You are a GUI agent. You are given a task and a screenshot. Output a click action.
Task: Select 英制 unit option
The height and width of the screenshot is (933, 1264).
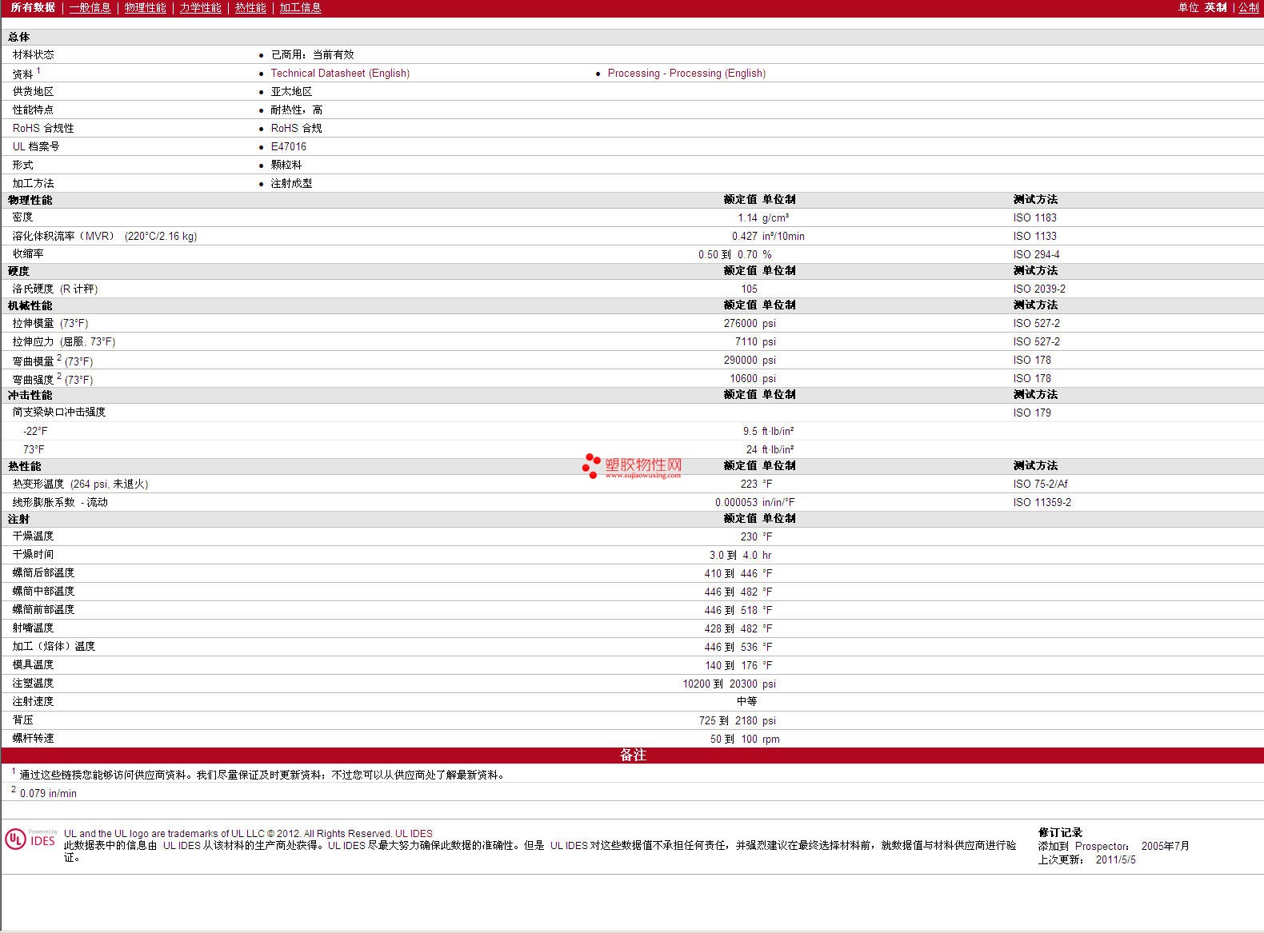(x=1215, y=7)
